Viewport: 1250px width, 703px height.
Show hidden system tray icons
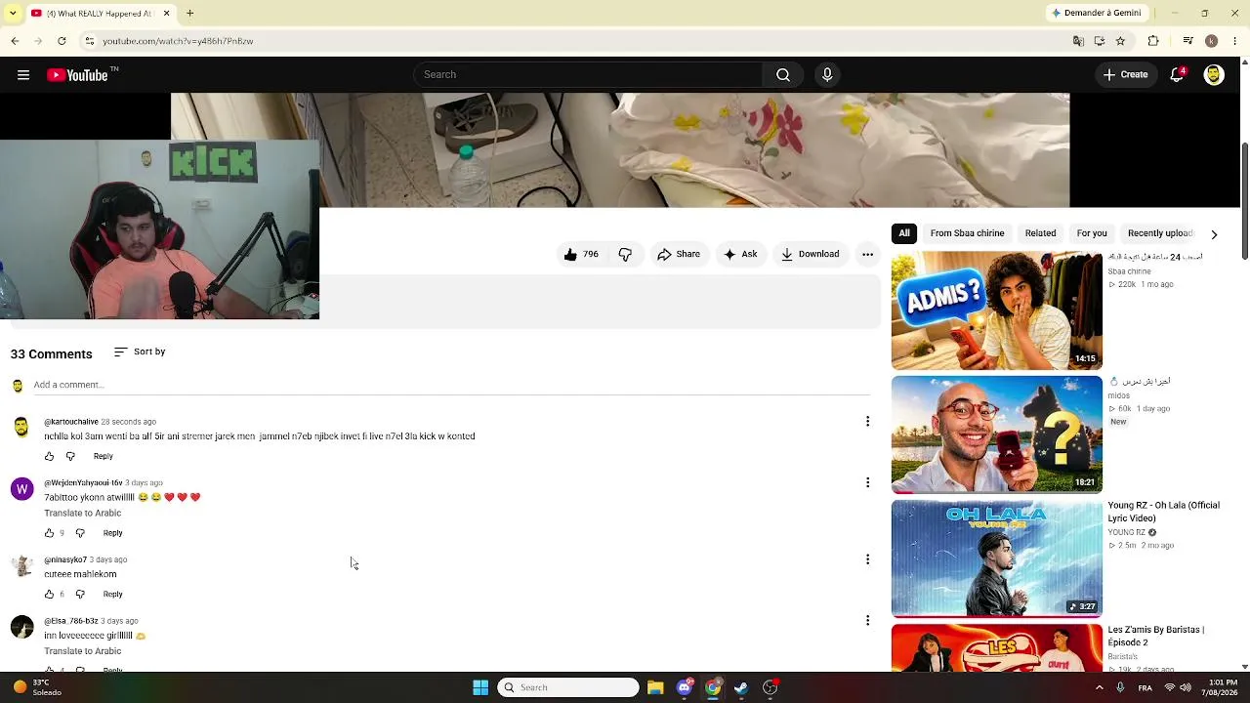coord(1100,687)
